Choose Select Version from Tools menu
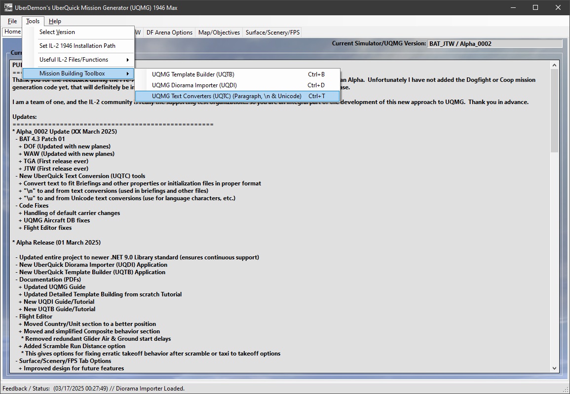The height and width of the screenshot is (394, 570). pyautogui.click(x=78, y=32)
